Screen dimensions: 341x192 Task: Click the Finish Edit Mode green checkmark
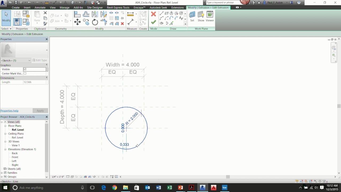coord(153,22)
